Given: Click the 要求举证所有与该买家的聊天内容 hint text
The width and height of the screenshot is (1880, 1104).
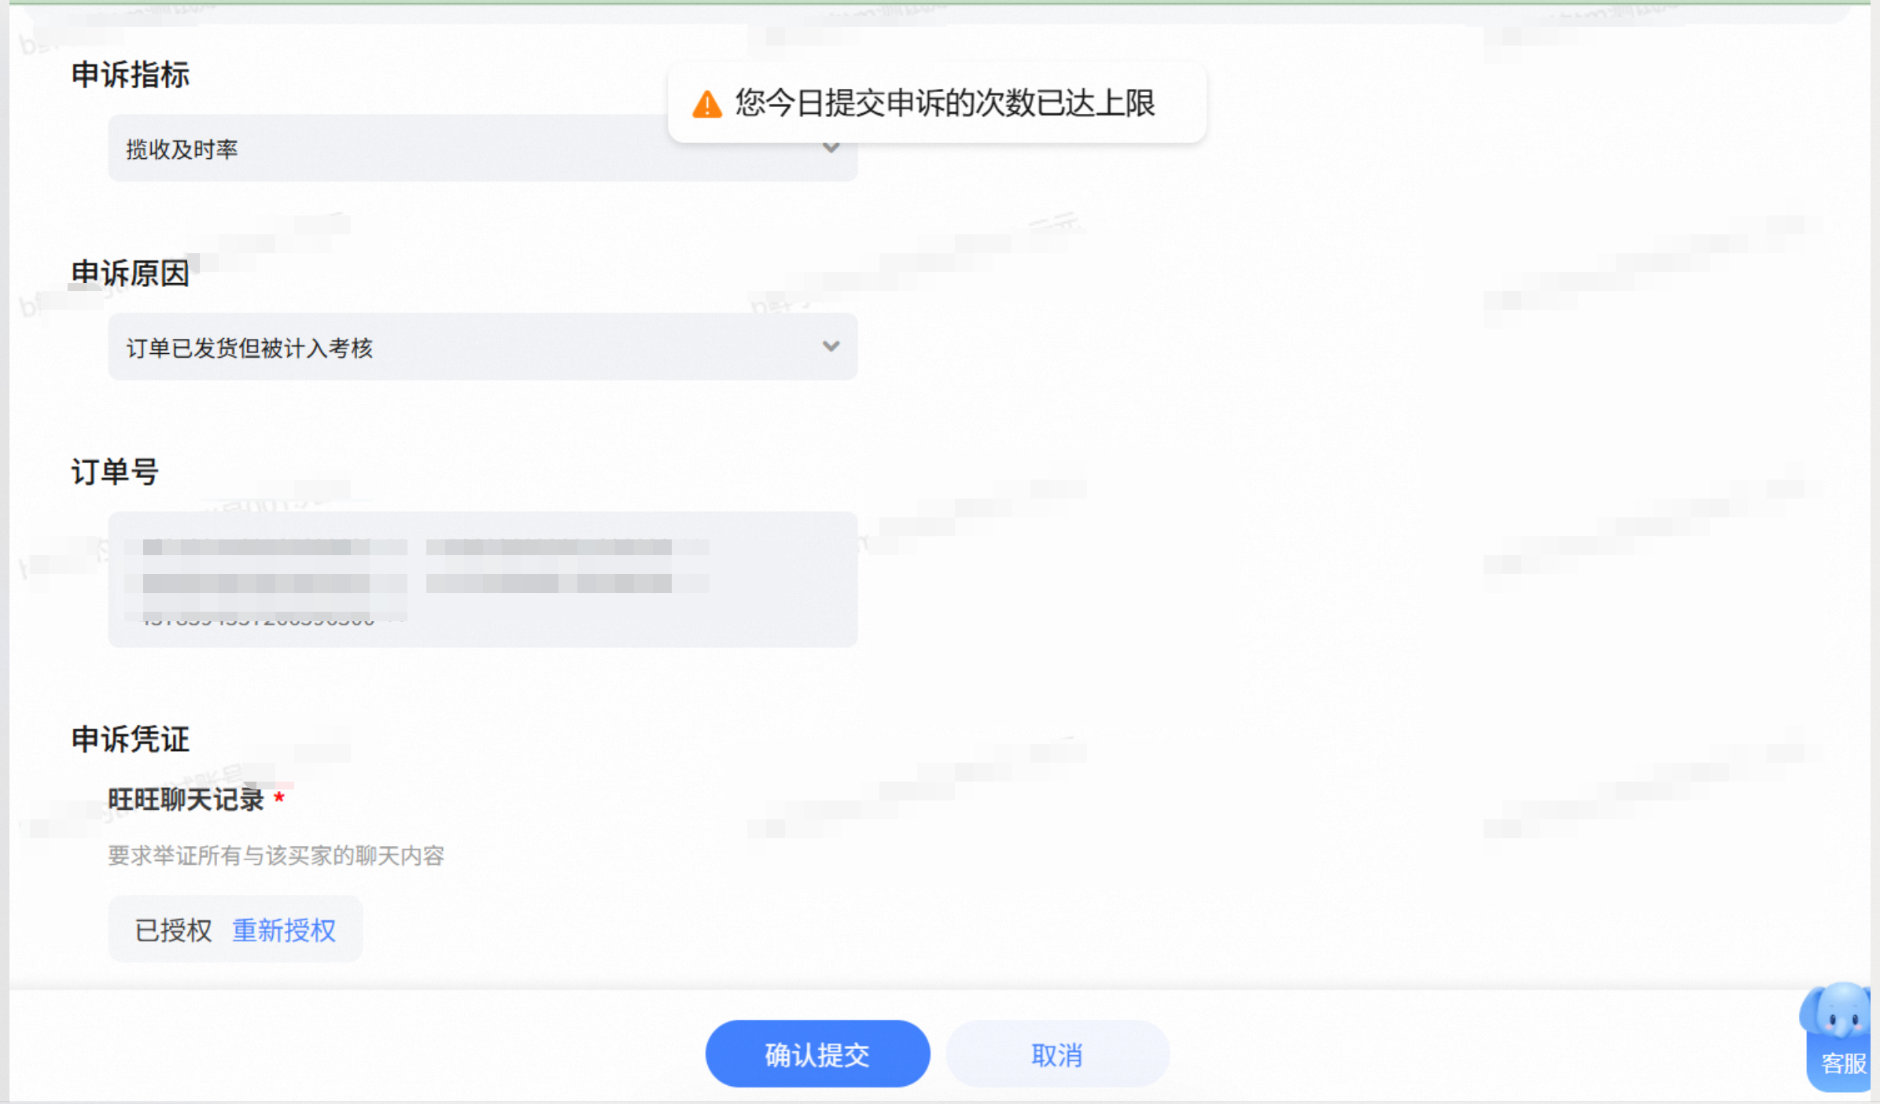Looking at the screenshot, I should (276, 856).
